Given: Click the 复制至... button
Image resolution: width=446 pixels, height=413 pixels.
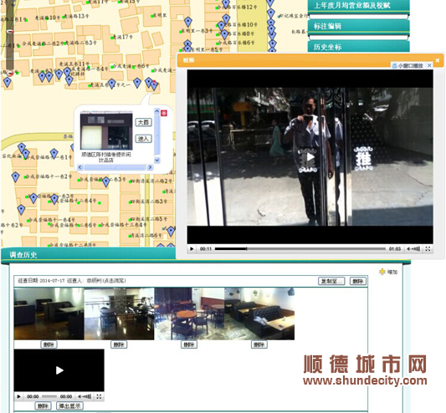Looking at the screenshot, I should [331, 281].
